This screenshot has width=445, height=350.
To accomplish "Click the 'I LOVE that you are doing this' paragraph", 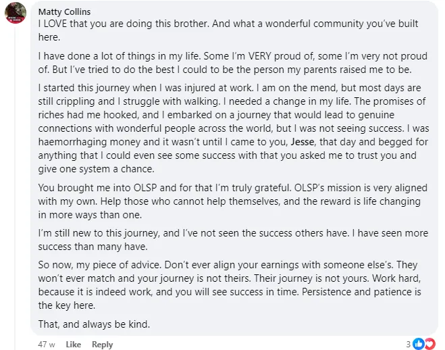I will tap(228, 30).
